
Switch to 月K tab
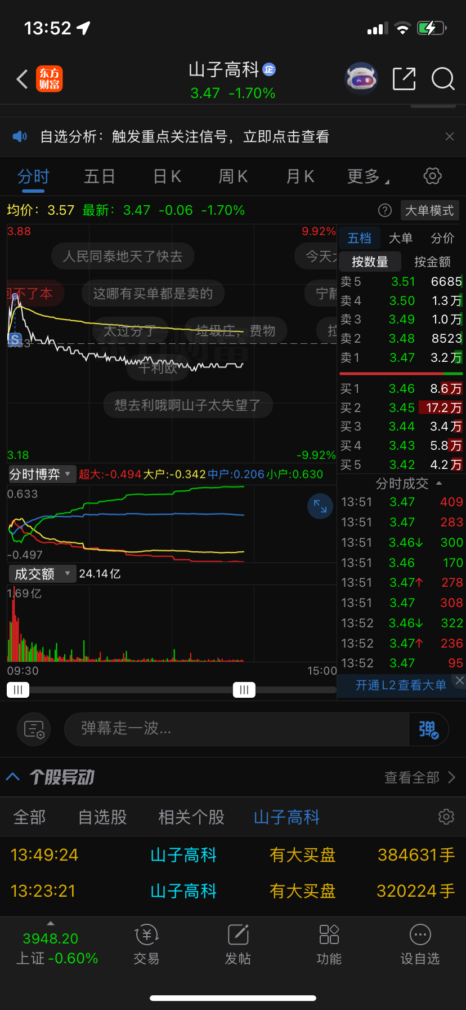(x=300, y=176)
